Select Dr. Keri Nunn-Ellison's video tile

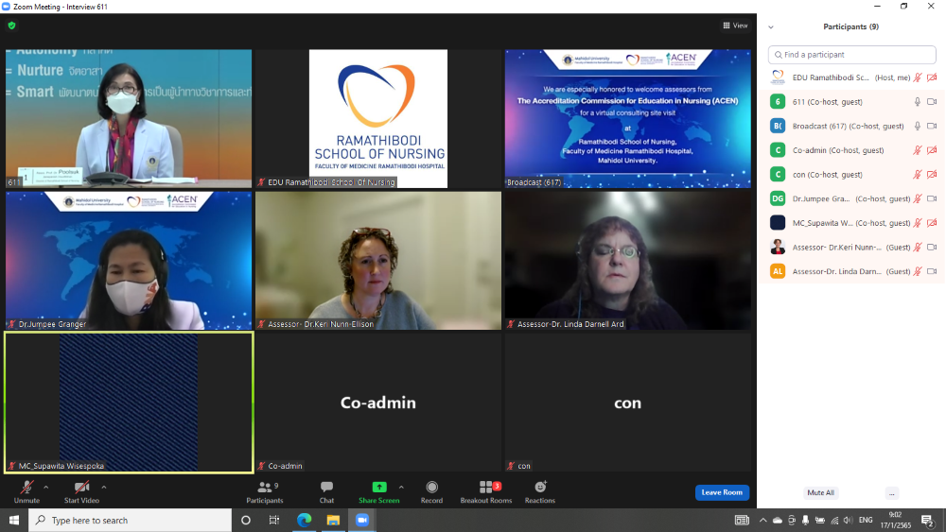pos(377,260)
